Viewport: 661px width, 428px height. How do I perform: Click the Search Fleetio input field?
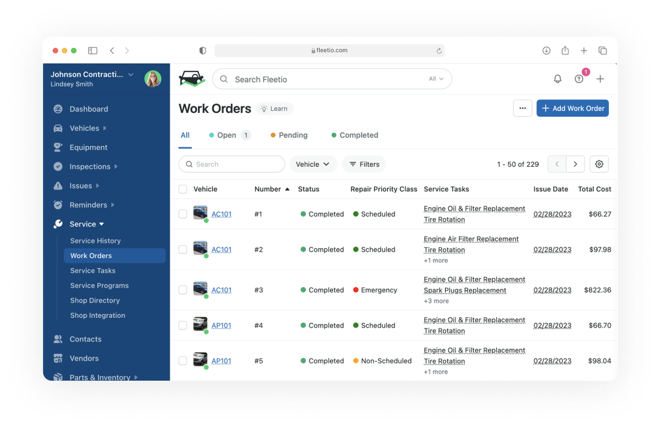coord(332,79)
